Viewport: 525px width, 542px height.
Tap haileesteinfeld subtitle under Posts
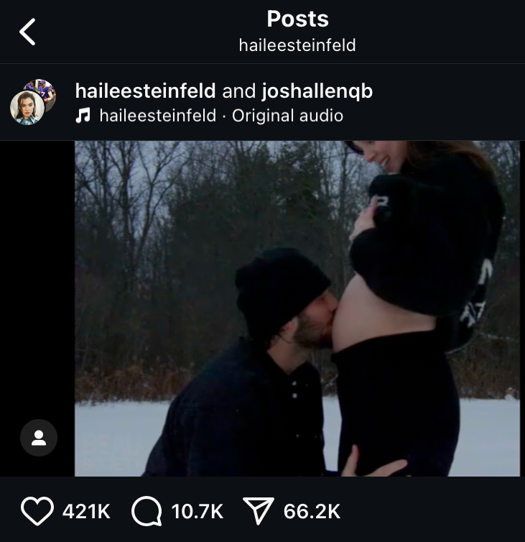pyautogui.click(x=297, y=45)
